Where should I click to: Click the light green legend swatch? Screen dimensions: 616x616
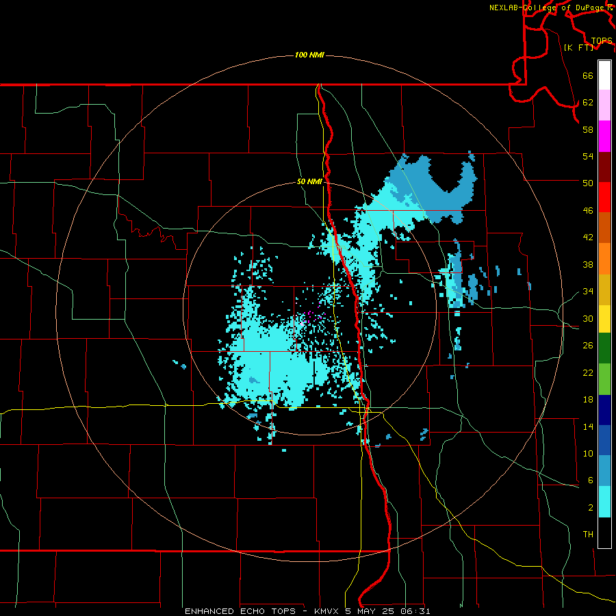point(604,379)
